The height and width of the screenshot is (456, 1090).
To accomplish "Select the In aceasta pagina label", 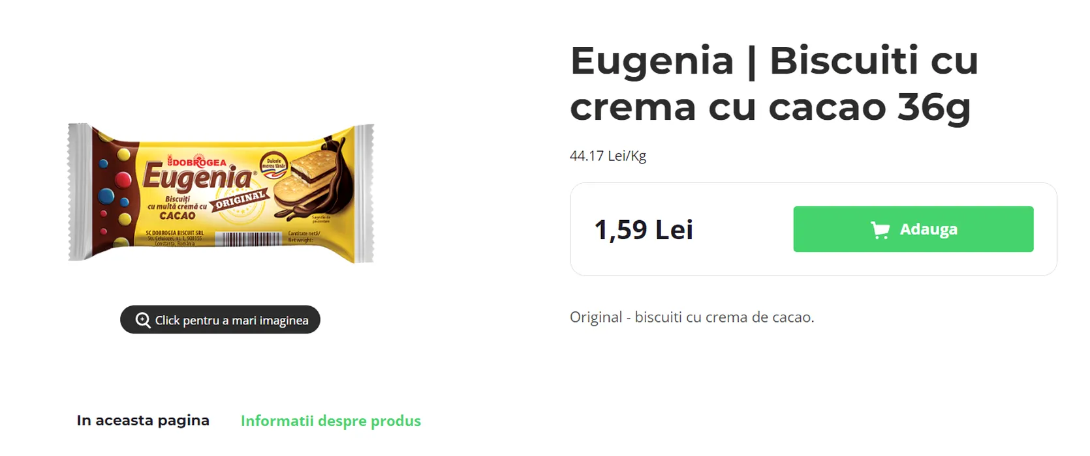I will click(x=143, y=421).
